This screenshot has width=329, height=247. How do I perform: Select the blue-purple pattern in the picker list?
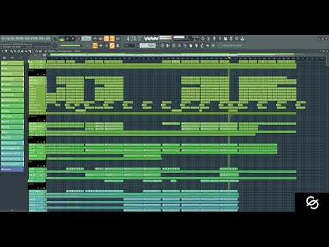[x=12, y=169]
